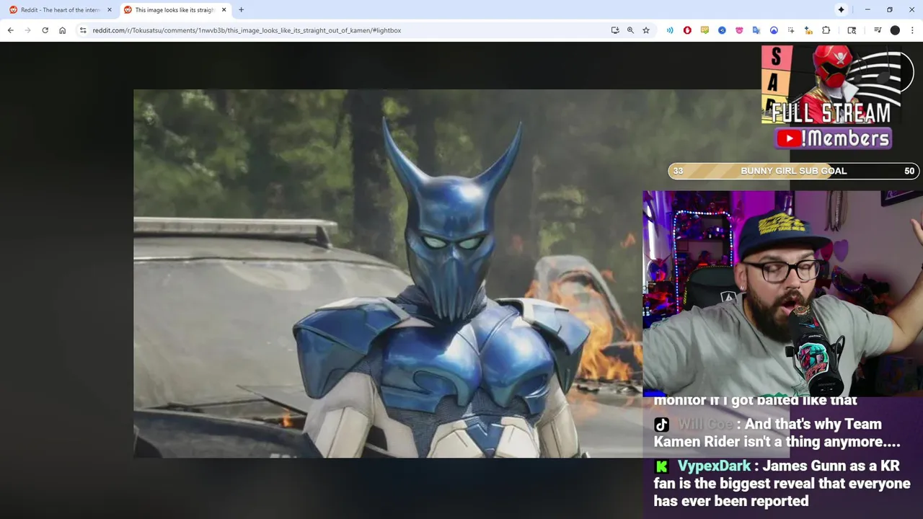Reload the current Reddit page

pos(45,30)
